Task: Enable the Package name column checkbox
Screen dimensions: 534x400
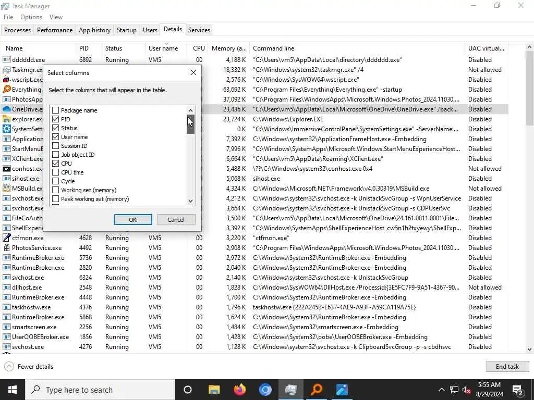Action: pos(55,110)
